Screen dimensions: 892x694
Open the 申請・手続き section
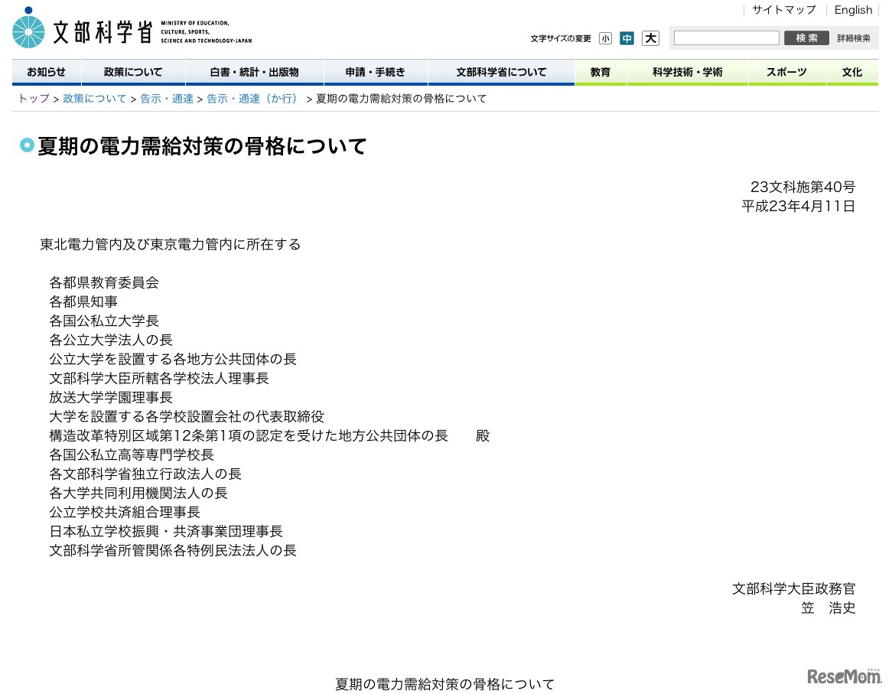(376, 72)
